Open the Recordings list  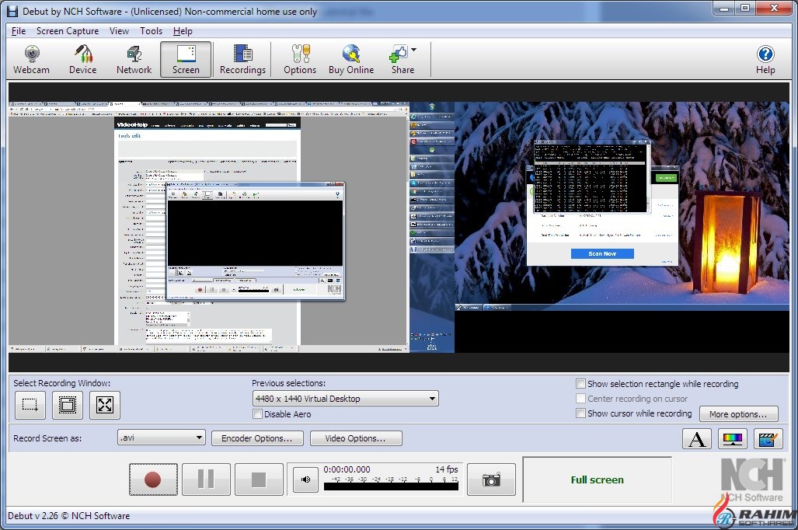pyautogui.click(x=242, y=60)
